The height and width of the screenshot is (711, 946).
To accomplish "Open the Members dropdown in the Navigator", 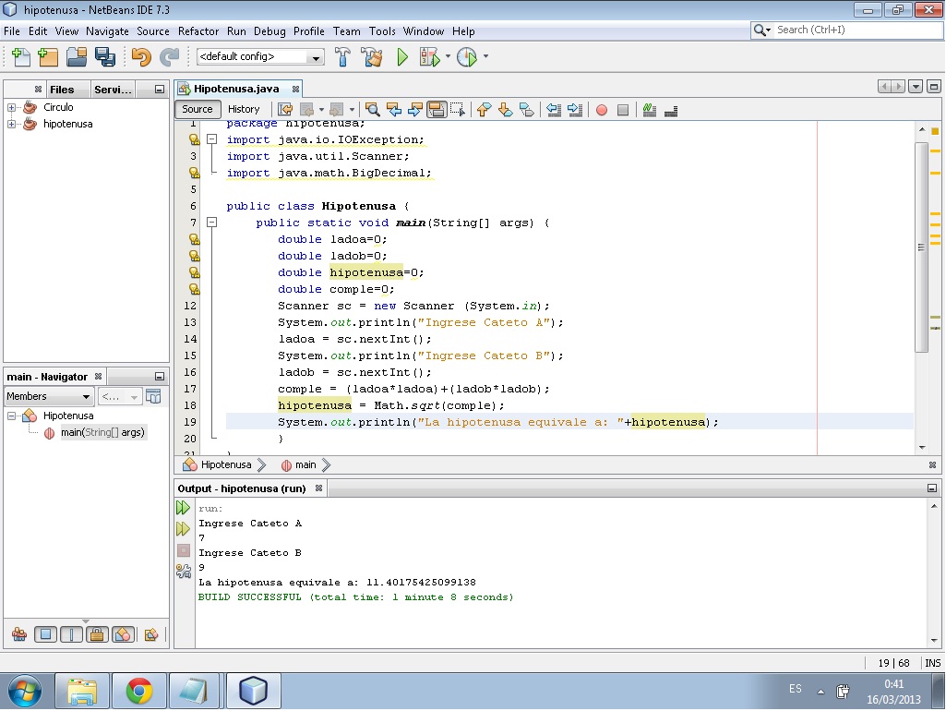I will point(48,395).
